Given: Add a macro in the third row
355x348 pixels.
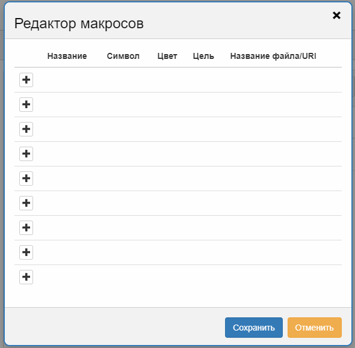Looking at the screenshot, I should pyautogui.click(x=26, y=129).
